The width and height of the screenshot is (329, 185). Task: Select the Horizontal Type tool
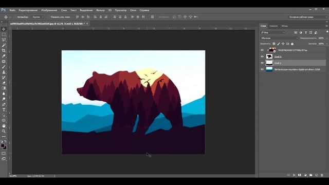pos(4,109)
